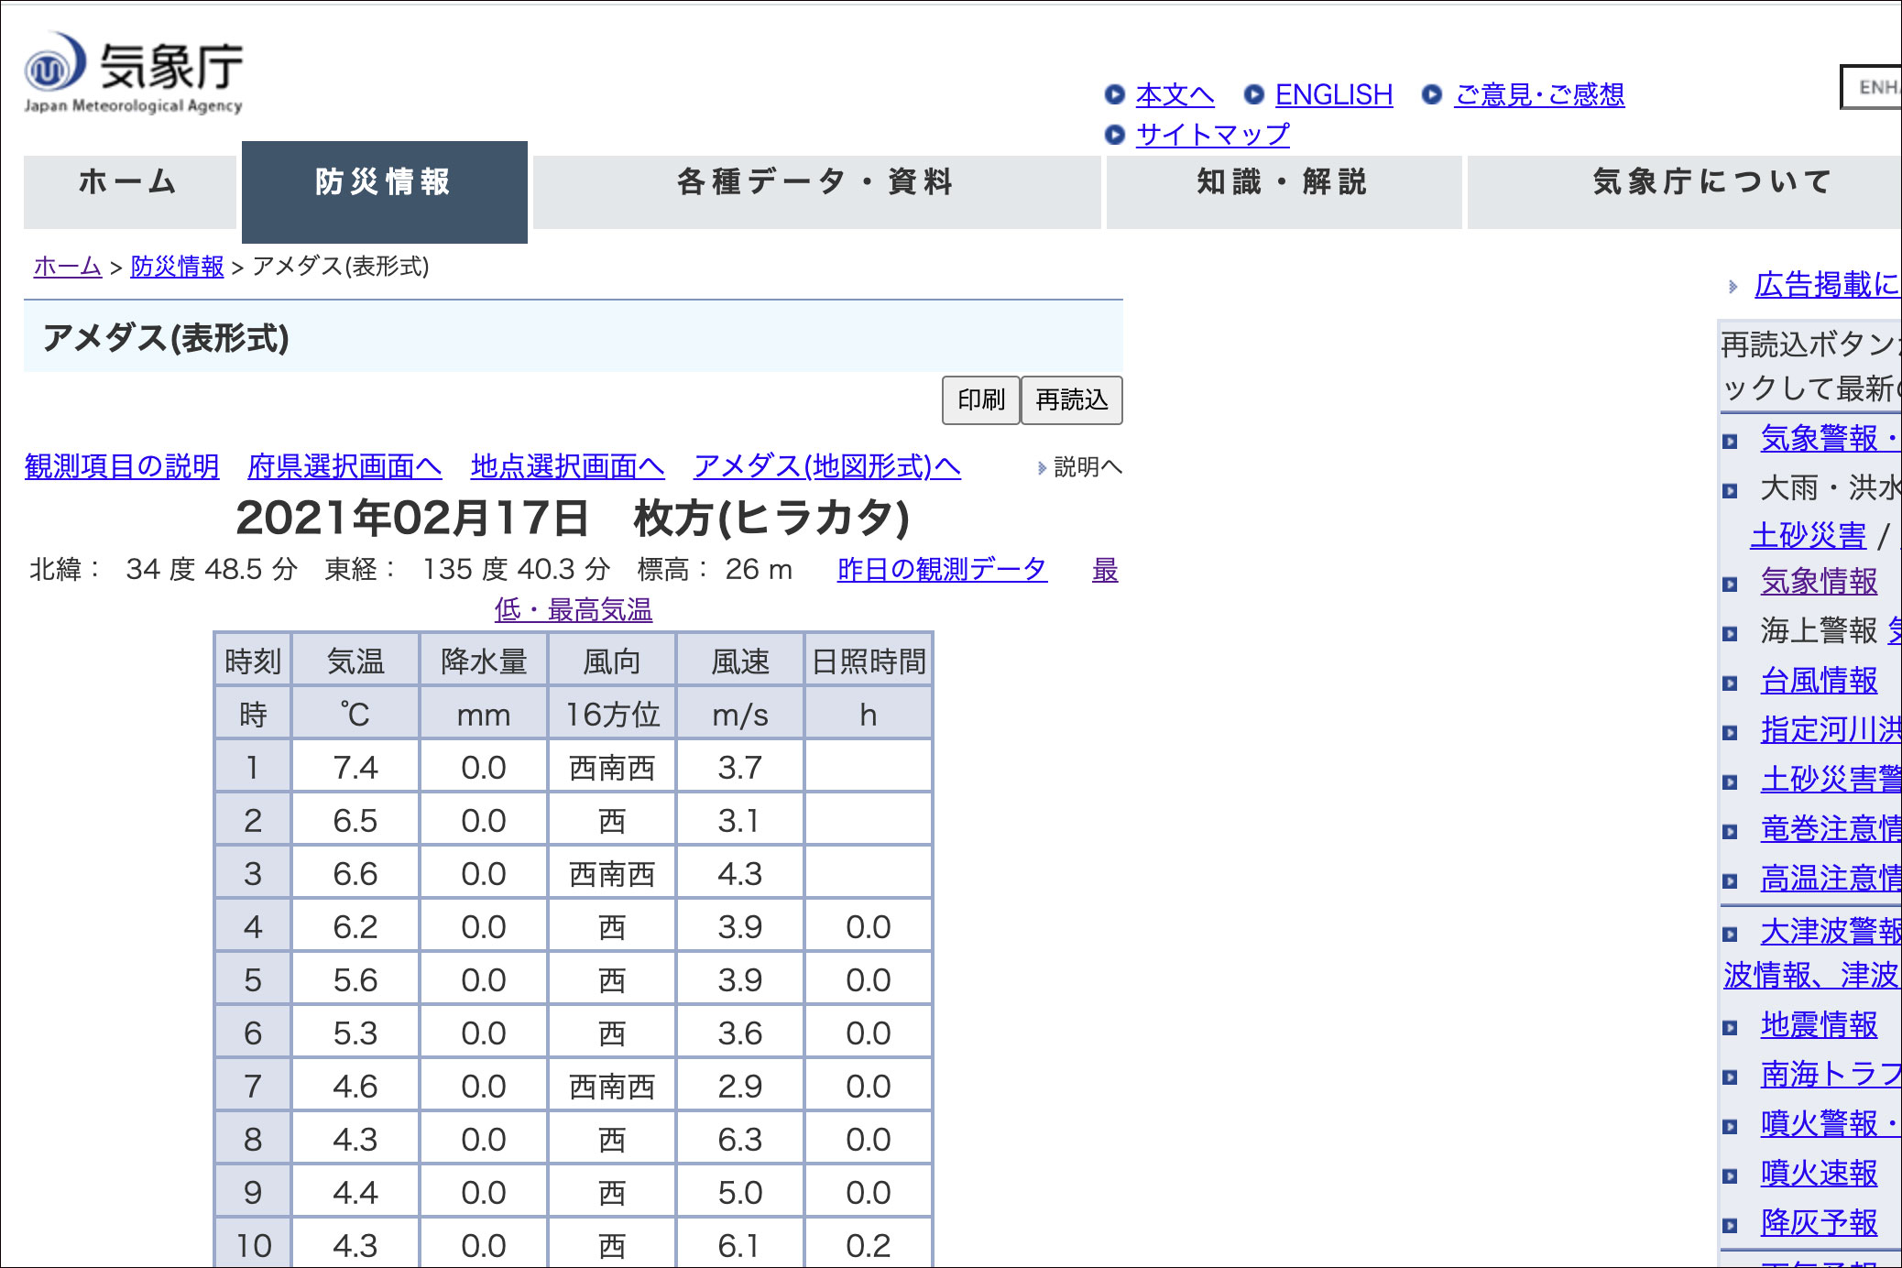Open 観測項目の説明 link
1902x1268 pixels.
122,466
